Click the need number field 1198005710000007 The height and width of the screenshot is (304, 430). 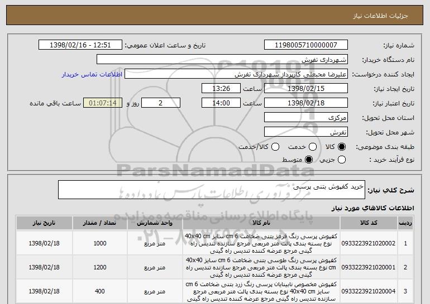[306, 45]
